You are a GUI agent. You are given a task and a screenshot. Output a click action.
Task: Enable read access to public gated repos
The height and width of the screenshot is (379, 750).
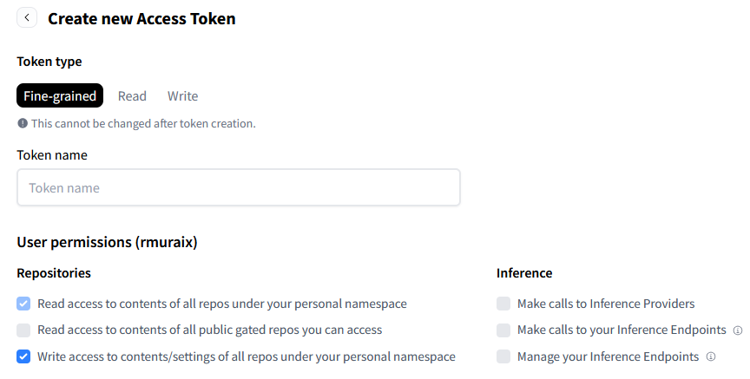[23, 330]
